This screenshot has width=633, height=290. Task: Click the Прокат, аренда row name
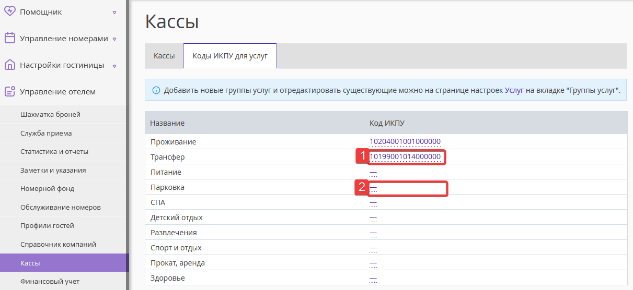tap(177, 263)
